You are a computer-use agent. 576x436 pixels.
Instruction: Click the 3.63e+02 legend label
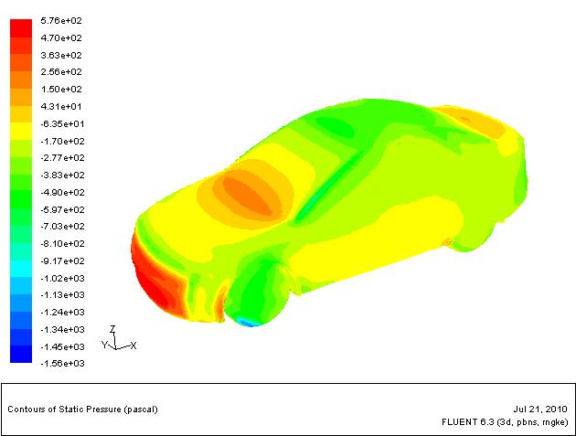(61, 56)
